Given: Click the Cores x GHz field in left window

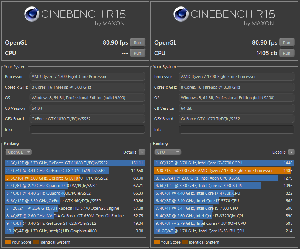Looking at the screenshot, I should [x=87, y=87].
